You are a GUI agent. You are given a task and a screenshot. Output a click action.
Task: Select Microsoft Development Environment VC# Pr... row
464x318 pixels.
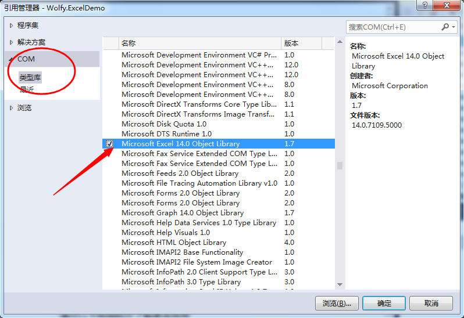[219, 55]
